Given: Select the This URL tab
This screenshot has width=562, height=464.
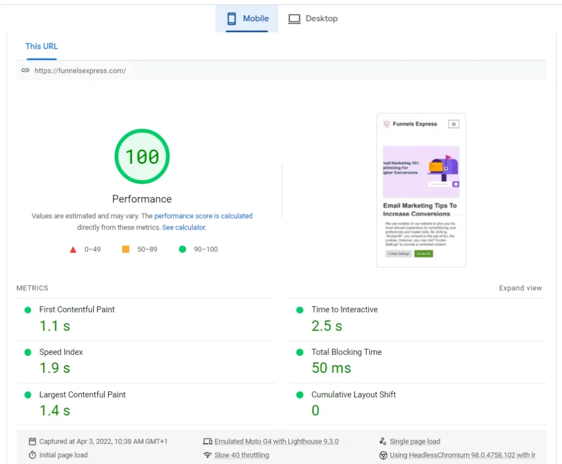Looking at the screenshot, I should (42, 47).
